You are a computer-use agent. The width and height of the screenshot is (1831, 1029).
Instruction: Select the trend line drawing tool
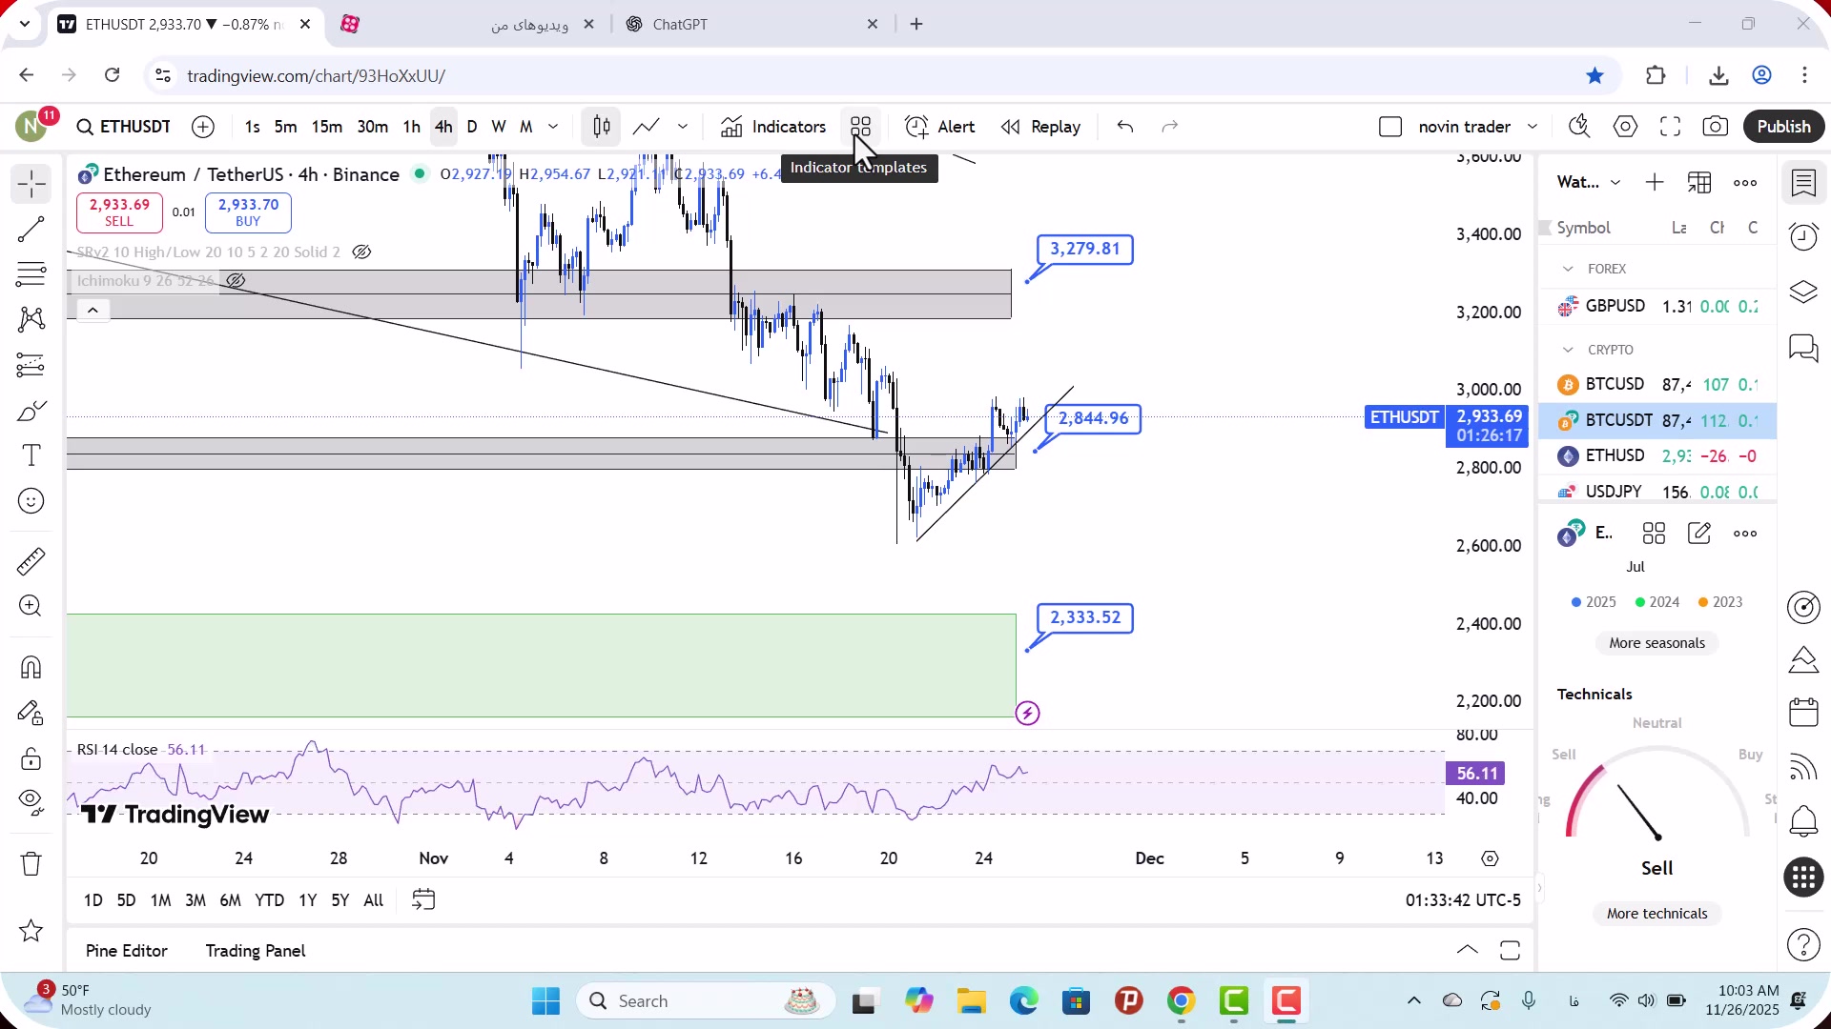click(x=31, y=229)
